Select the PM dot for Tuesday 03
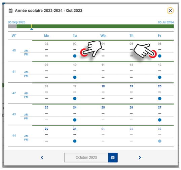The image size is (181, 170). 75,56
